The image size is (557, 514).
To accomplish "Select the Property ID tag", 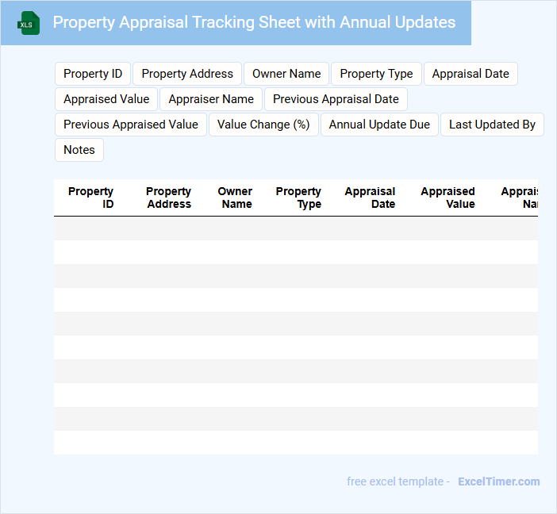I will pyautogui.click(x=93, y=74).
